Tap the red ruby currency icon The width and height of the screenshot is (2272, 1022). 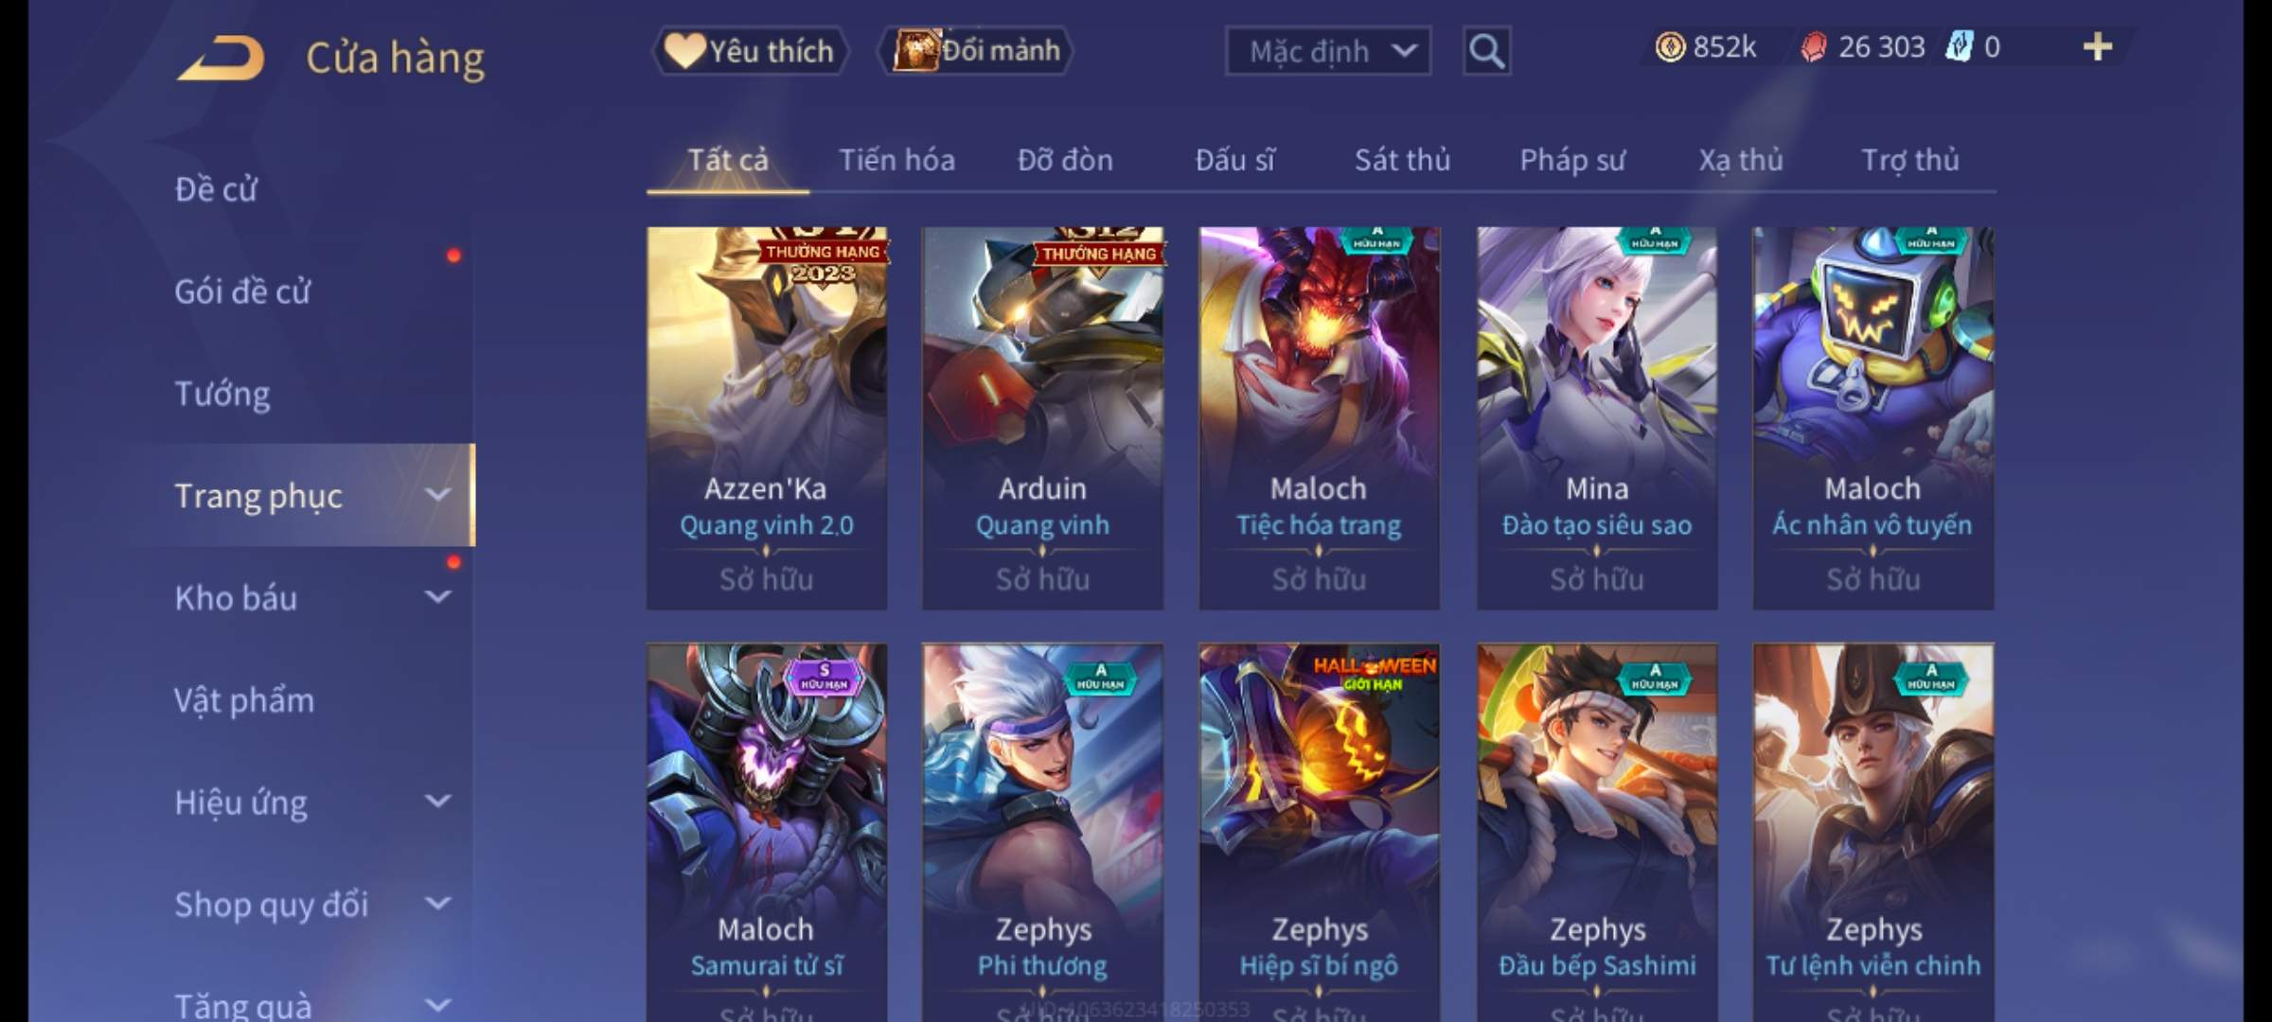(x=1813, y=47)
